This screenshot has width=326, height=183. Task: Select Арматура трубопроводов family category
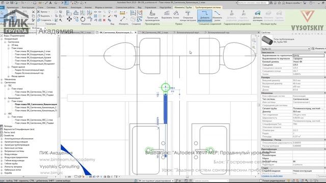pyautogui.click(x=17, y=145)
